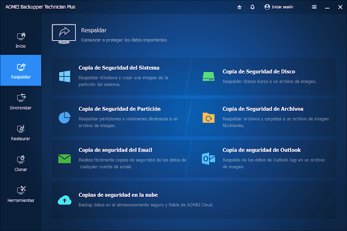Click the green disk backup icon
Image resolution: width=347 pixels, height=231 pixels.
click(x=208, y=76)
